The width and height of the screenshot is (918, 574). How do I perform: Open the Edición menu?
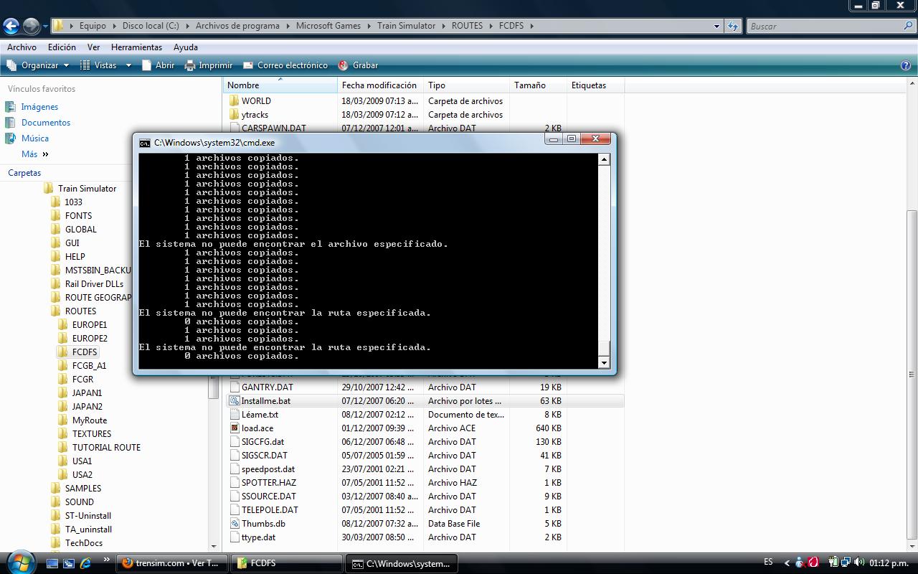click(x=62, y=47)
